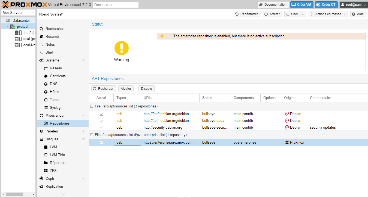This screenshot has width=368, height=198.
Task: Toggle checkbox for bullseye Debian repository
Action: tap(101, 114)
